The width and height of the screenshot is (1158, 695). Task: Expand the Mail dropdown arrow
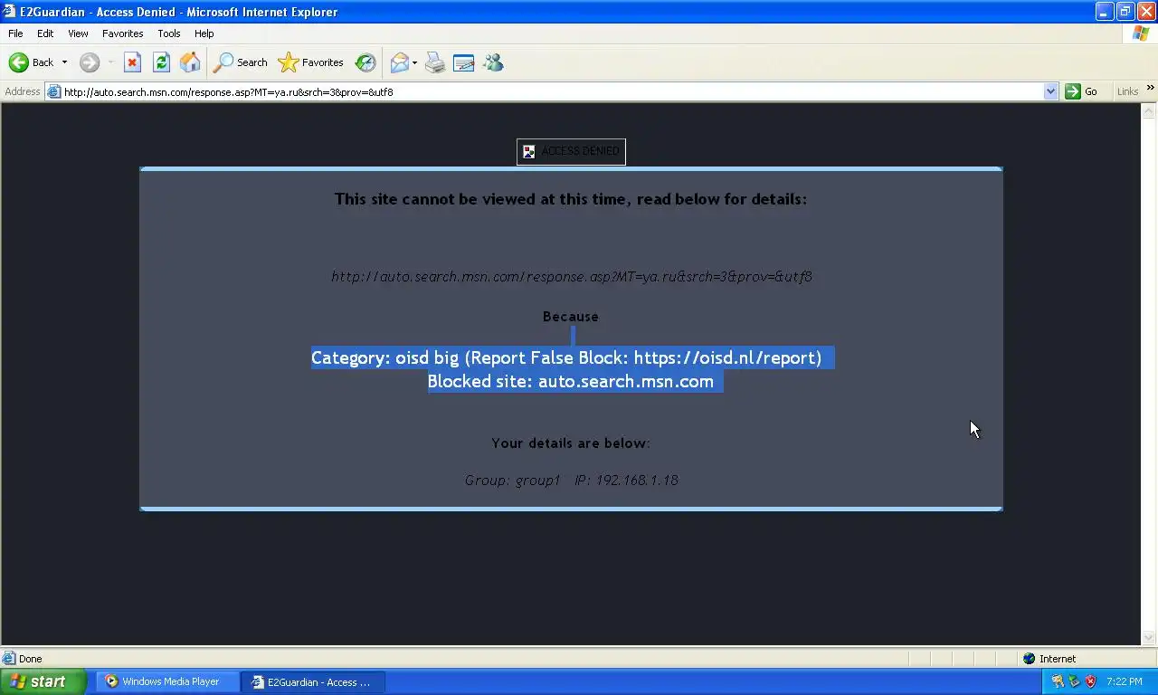414,62
